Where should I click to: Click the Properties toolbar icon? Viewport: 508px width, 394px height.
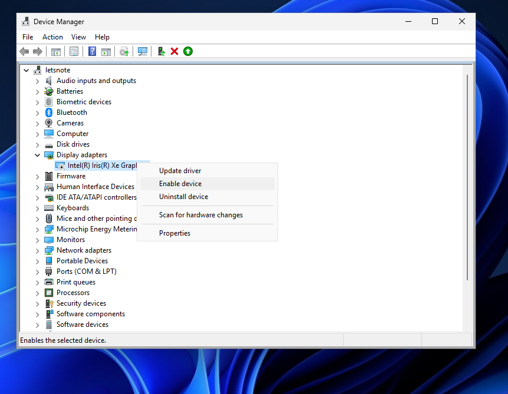click(74, 51)
